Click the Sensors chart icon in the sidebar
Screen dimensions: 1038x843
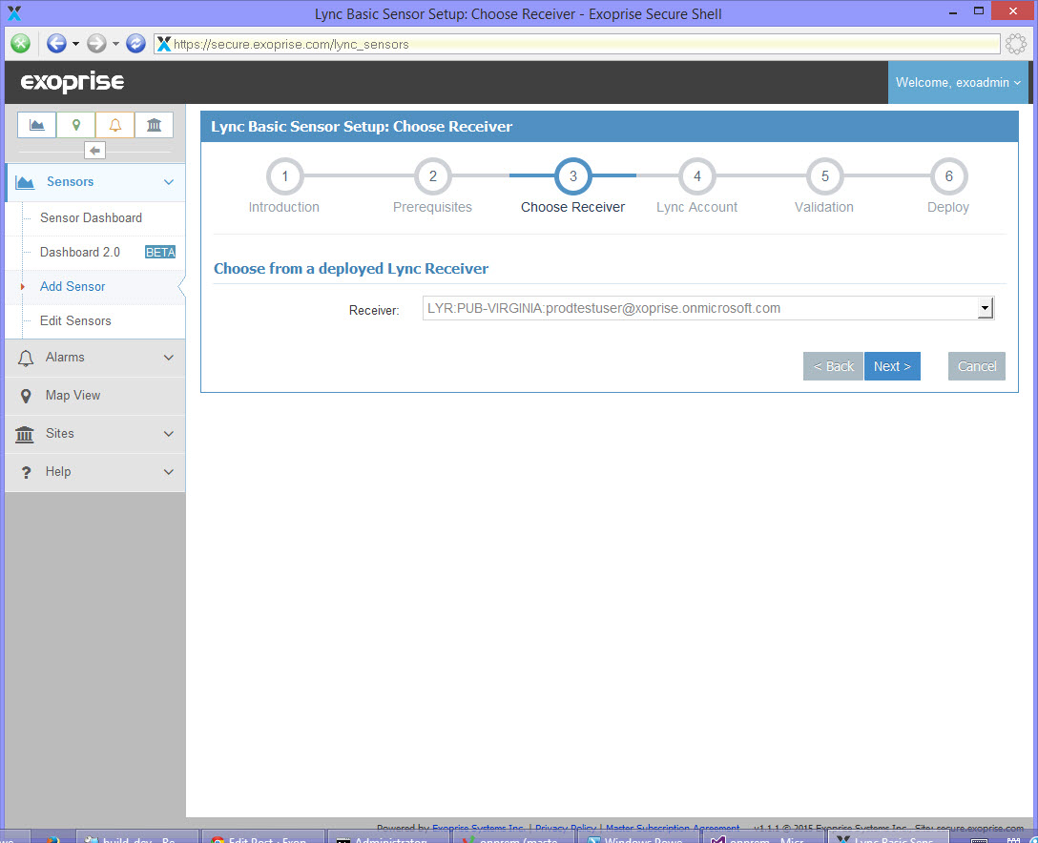(25, 182)
